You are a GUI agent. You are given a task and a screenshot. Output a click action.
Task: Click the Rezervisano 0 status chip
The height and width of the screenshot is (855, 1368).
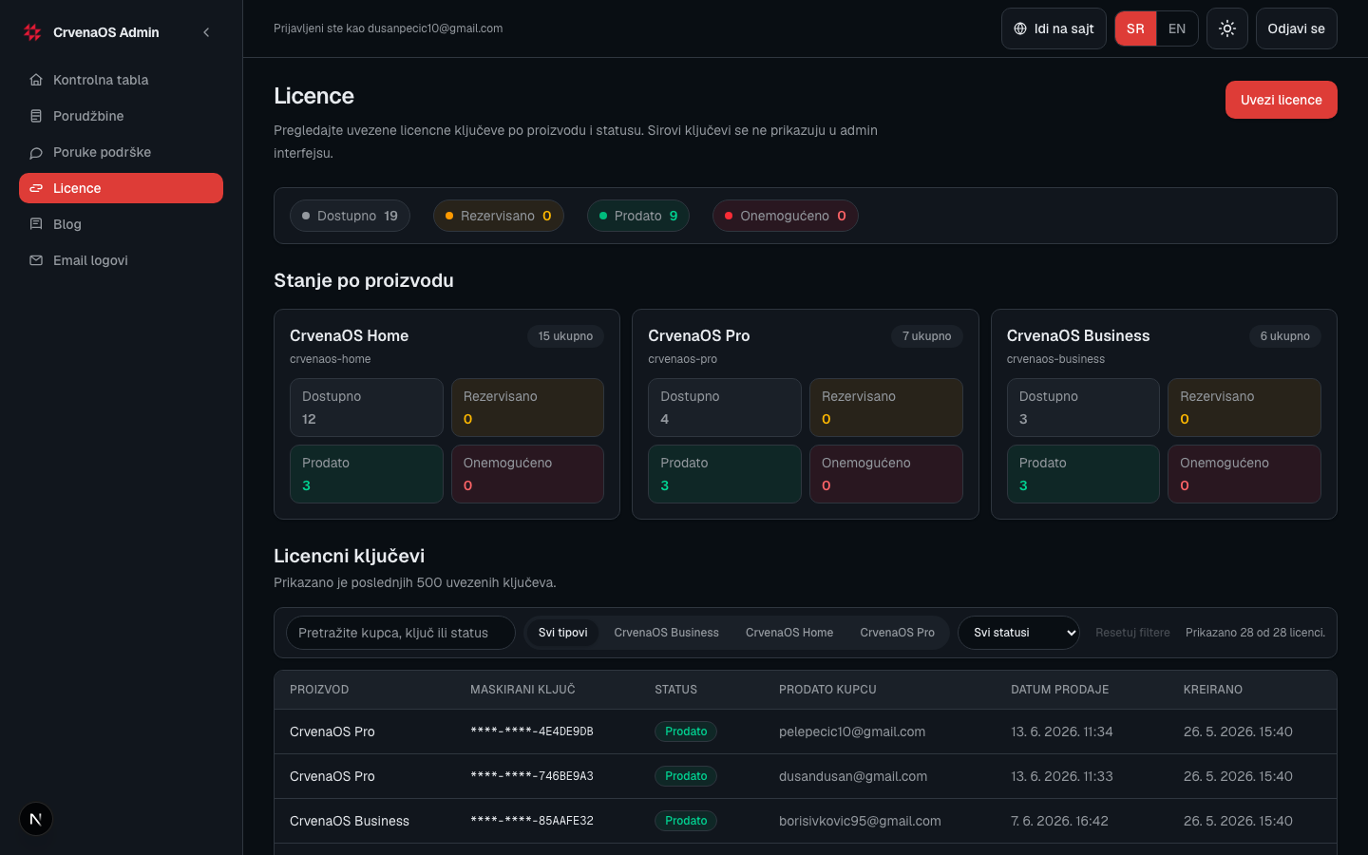coord(498,216)
